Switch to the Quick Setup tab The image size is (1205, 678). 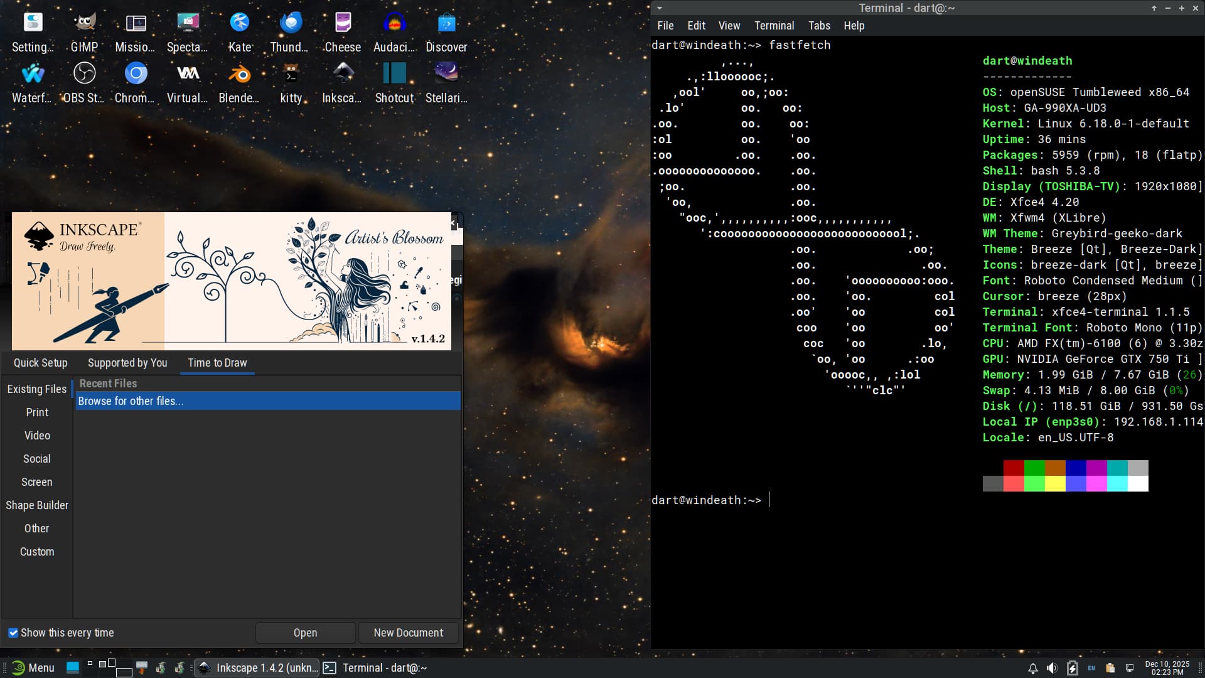(41, 363)
